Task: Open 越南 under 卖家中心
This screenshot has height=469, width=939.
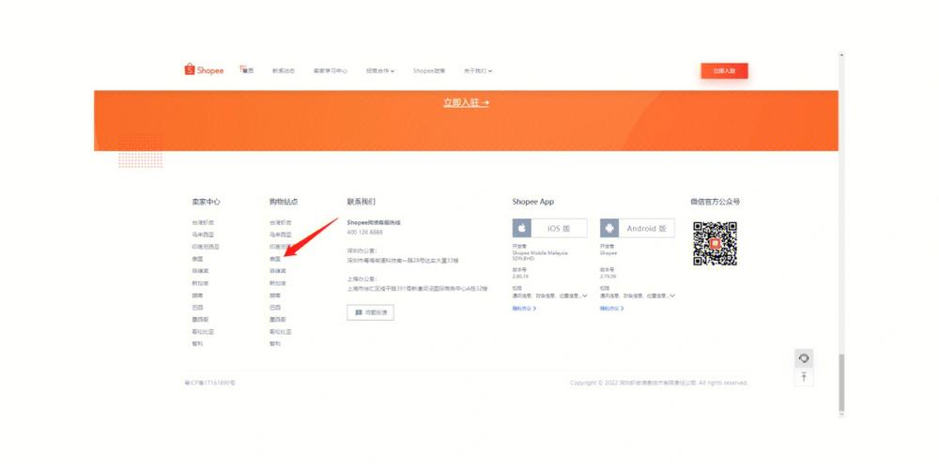Action: 197,295
